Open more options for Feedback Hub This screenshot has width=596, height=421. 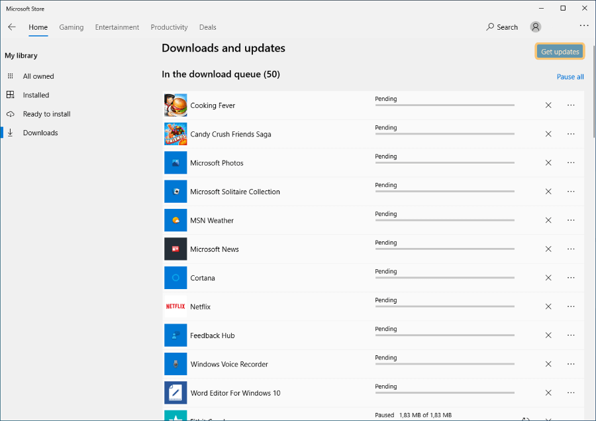tap(571, 335)
